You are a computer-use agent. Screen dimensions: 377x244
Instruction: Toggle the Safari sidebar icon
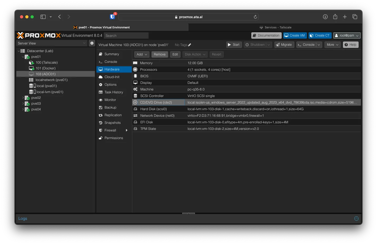click(x=43, y=17)
